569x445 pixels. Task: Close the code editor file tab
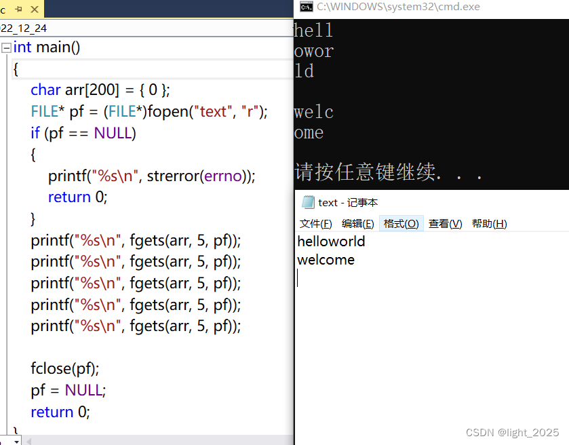click(x=35, y=9)
